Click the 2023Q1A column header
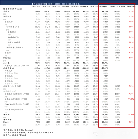 pyautogui.click(x=45, y=6)
